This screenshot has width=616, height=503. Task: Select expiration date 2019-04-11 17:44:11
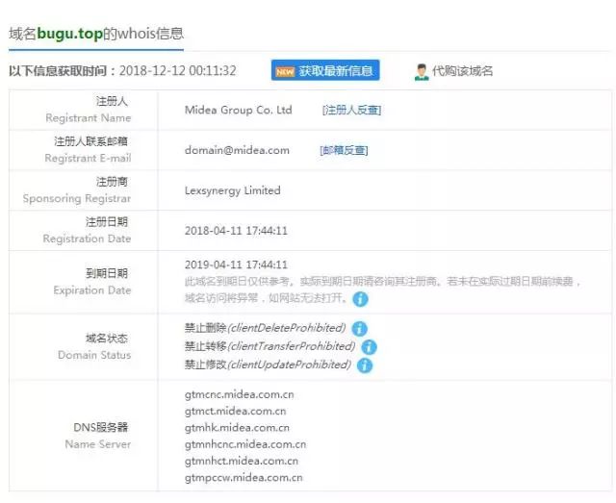click(236, 264)
